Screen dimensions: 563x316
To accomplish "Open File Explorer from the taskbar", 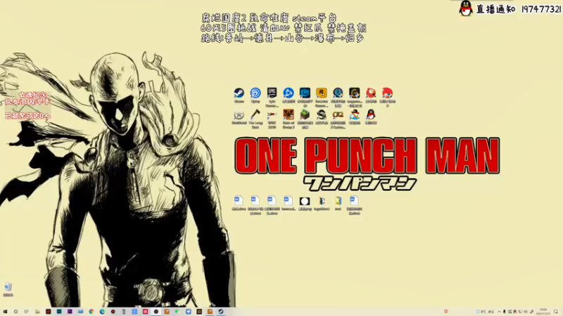I will click(x=37, y=312).
